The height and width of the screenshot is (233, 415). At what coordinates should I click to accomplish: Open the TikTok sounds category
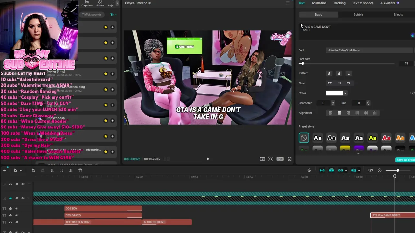pos(92,15)
